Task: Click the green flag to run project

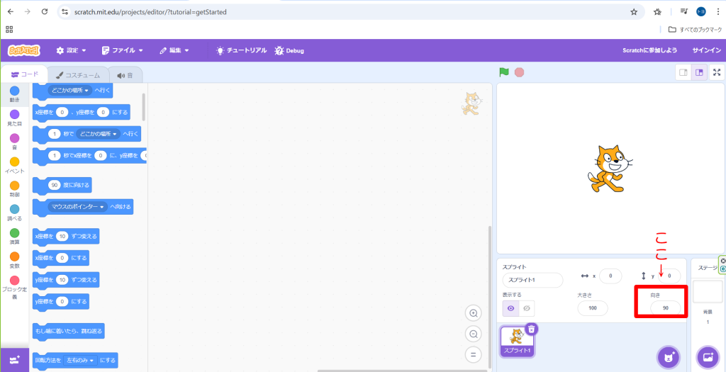Action: click(504, 72)
